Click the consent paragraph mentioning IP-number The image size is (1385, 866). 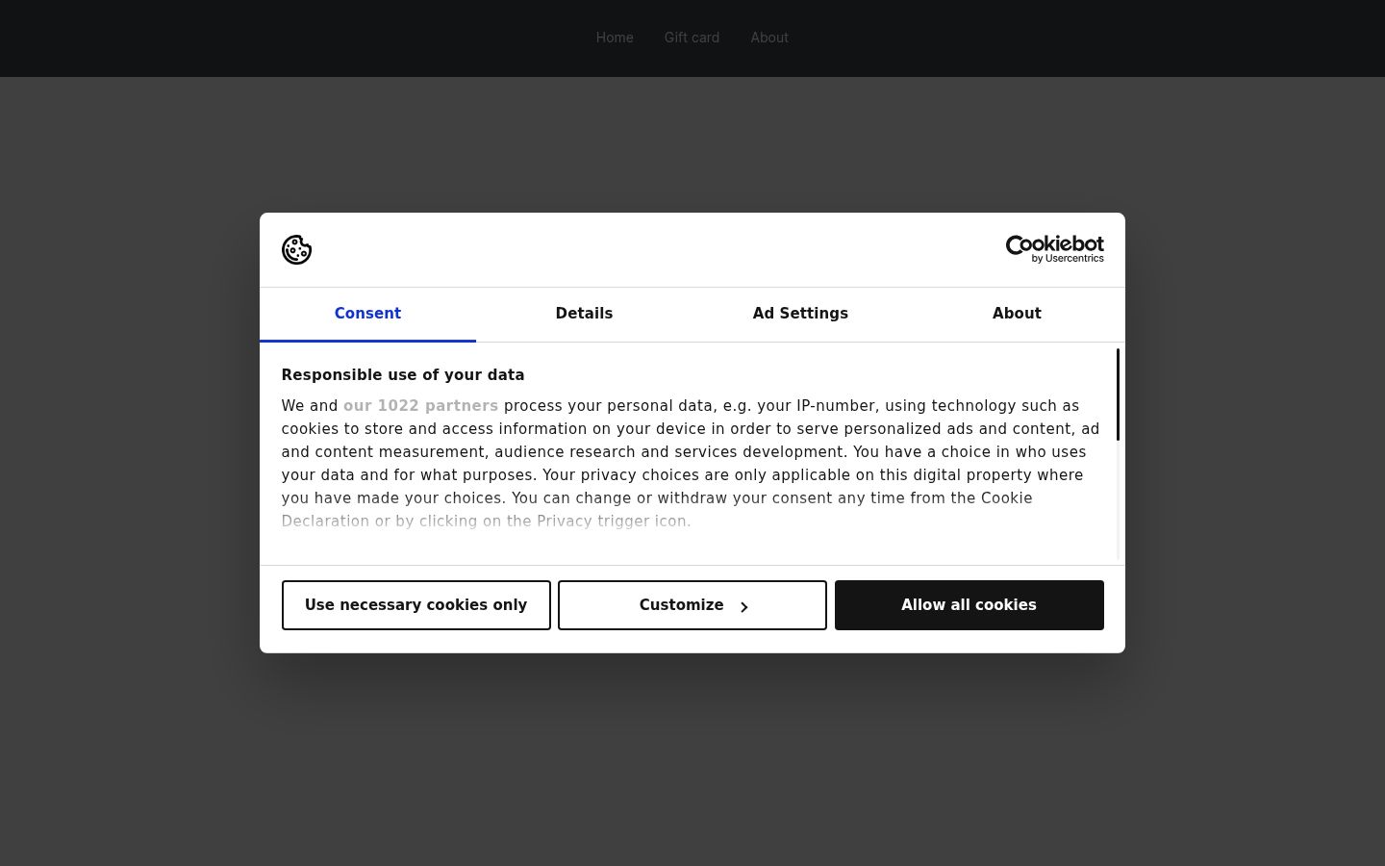(691, 464)
